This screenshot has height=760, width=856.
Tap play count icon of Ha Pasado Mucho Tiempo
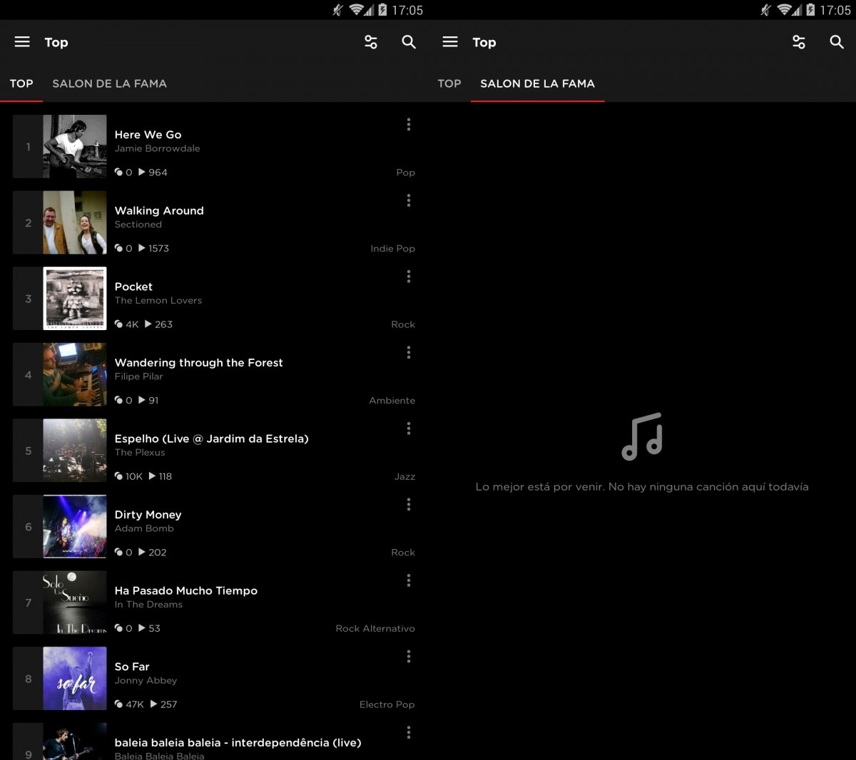[x=142, y=628]
